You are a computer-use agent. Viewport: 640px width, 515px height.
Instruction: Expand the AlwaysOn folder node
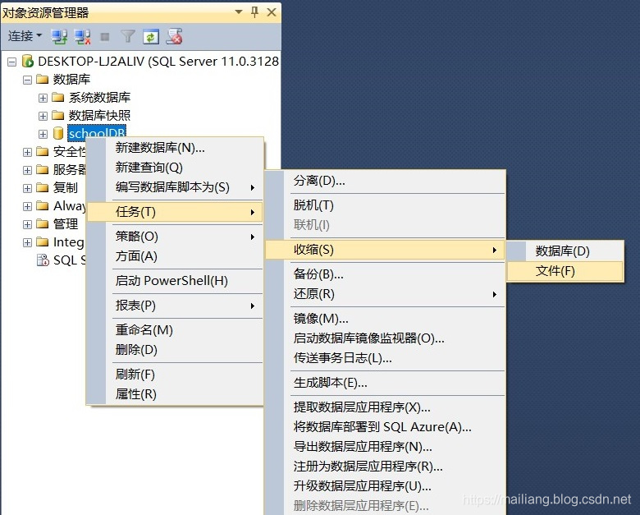click(x=27, y=206)
